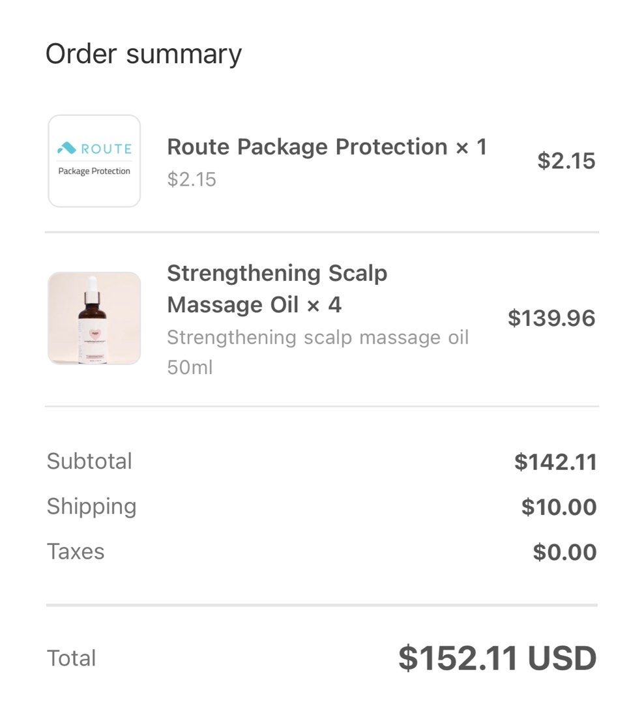Select the $142.11 subtotal amount

[x=555, y=462]
